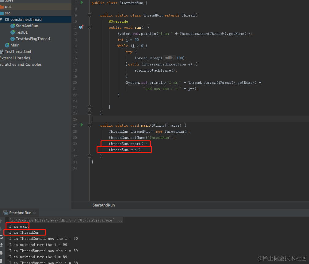Click the print icon in run console
The width and height of the screenshot is (309, 264).
(1, 253)
